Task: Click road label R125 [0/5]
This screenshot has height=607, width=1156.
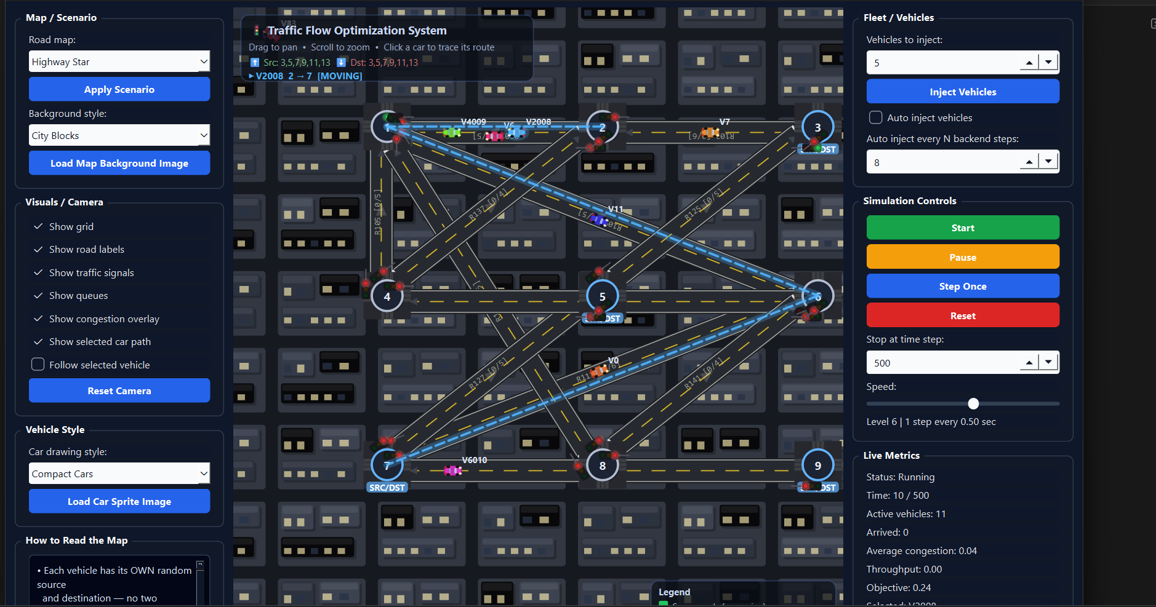Action: pyautogui.click(x=704, y=204)
